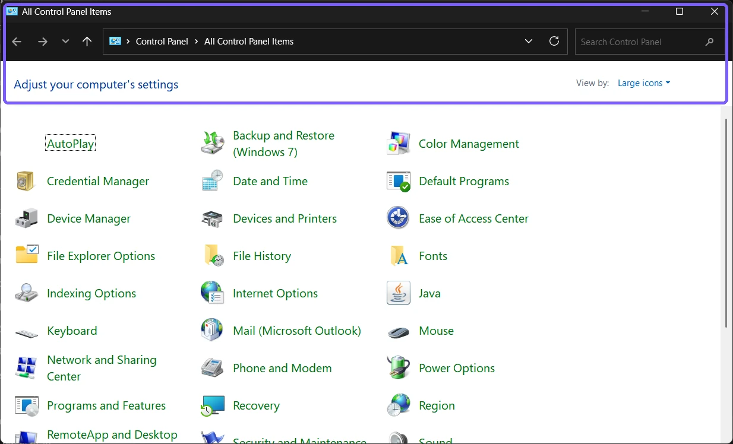Screen dimensions: 733x444
Task: Open the Programs and Features link
Action: tap(106, 405)
